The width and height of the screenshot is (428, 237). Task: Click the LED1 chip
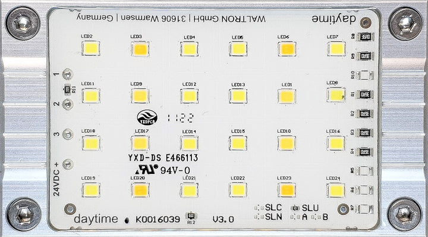tap(287, 96)
